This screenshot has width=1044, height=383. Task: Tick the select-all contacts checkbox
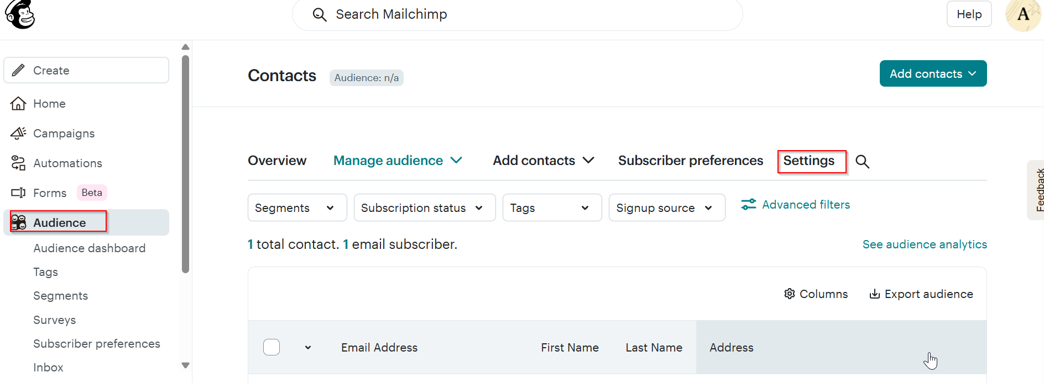[272, 347]
